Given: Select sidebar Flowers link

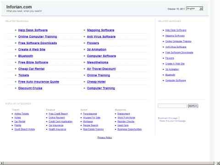Looking at the screenshot, I should tap(170, 58).
